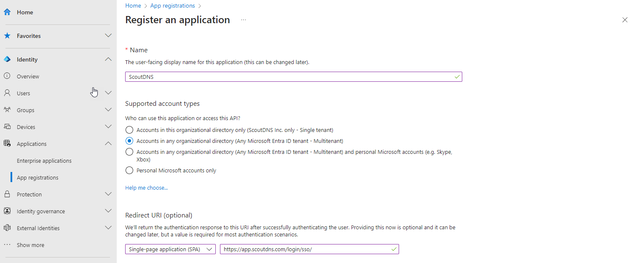
Task: Click the Devices icon in sidebar
Action: click(x=7, y=127)
